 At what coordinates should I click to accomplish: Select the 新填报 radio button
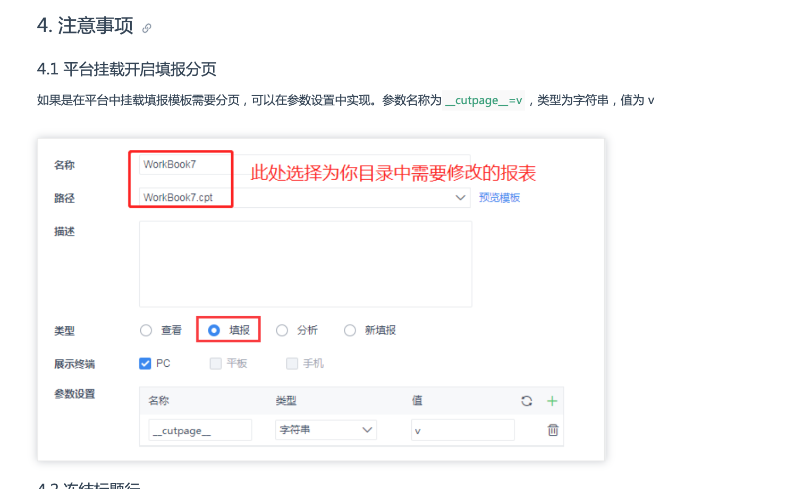[x=350, y=331]
